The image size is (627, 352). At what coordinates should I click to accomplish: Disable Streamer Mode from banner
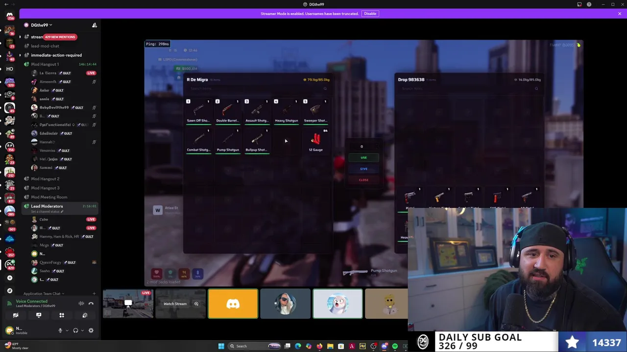[x=370, y=14]
